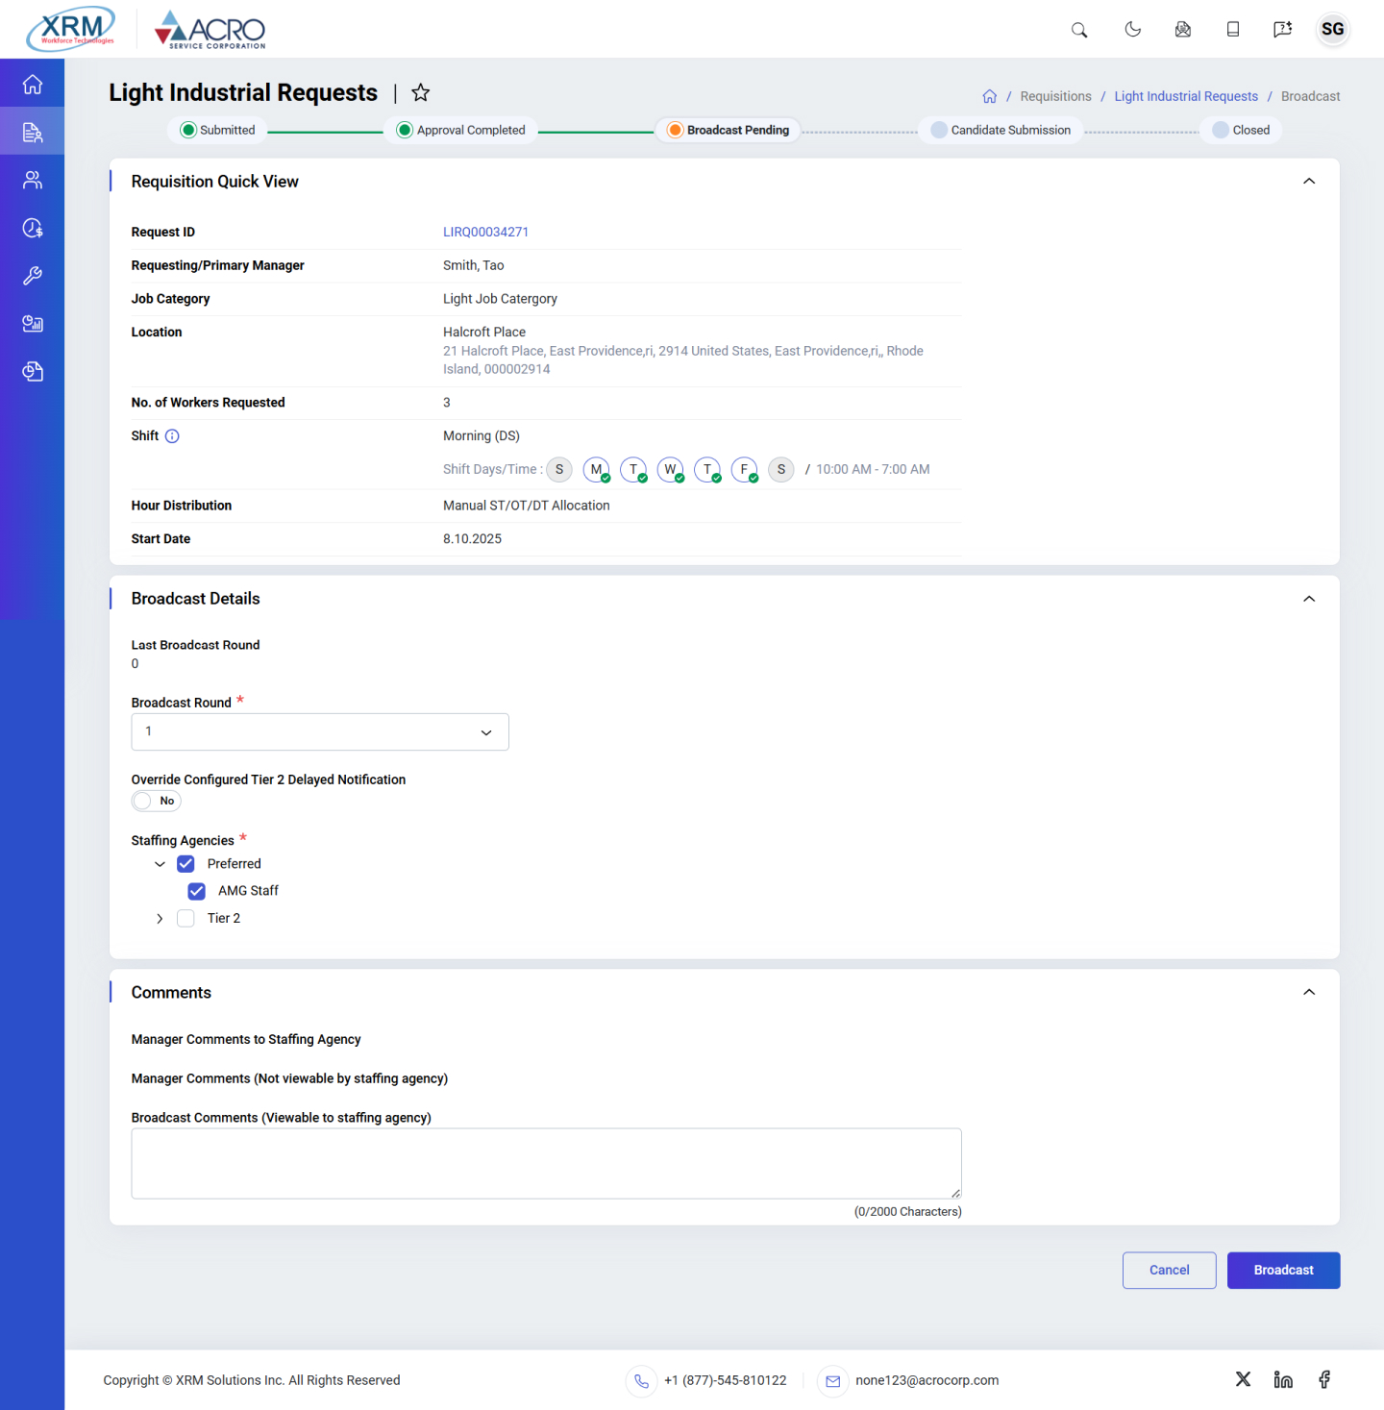Click the people icon in left sidebar
The height and width of the screenshot is (1410, 1384).
click(x=33, y=180)
